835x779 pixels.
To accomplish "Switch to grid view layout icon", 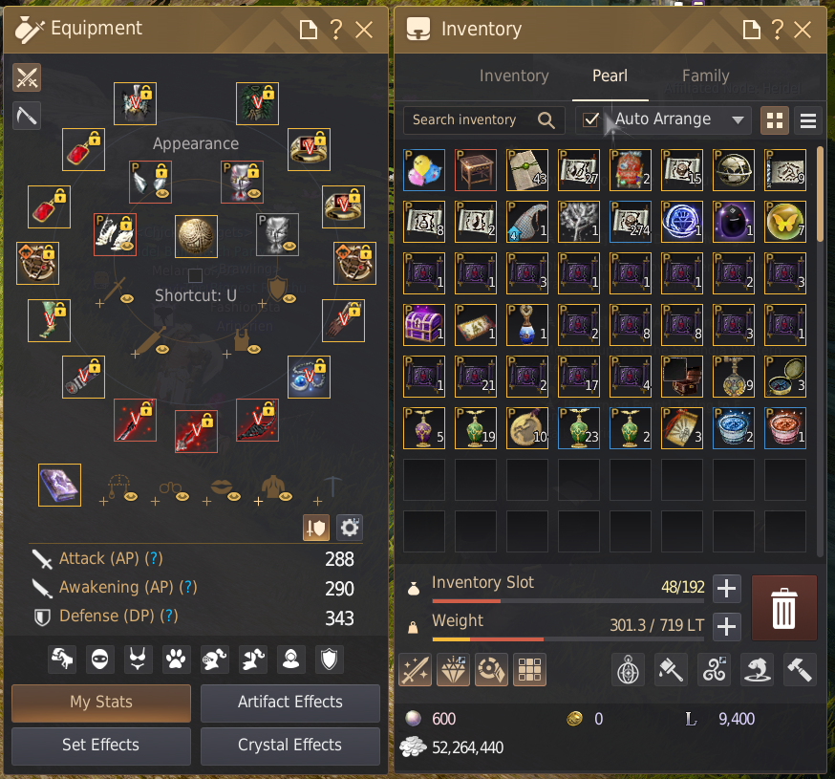I will tap(774, 120).
